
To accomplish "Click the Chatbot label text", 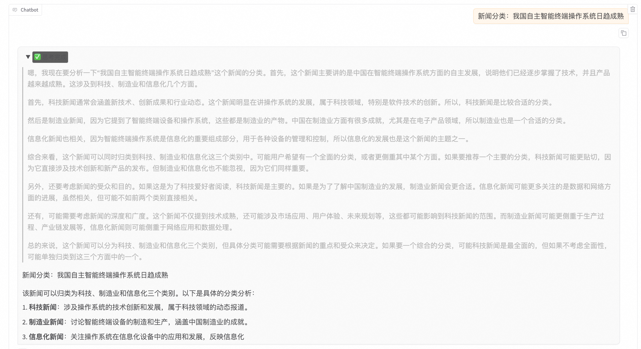I will click(29, 10).
